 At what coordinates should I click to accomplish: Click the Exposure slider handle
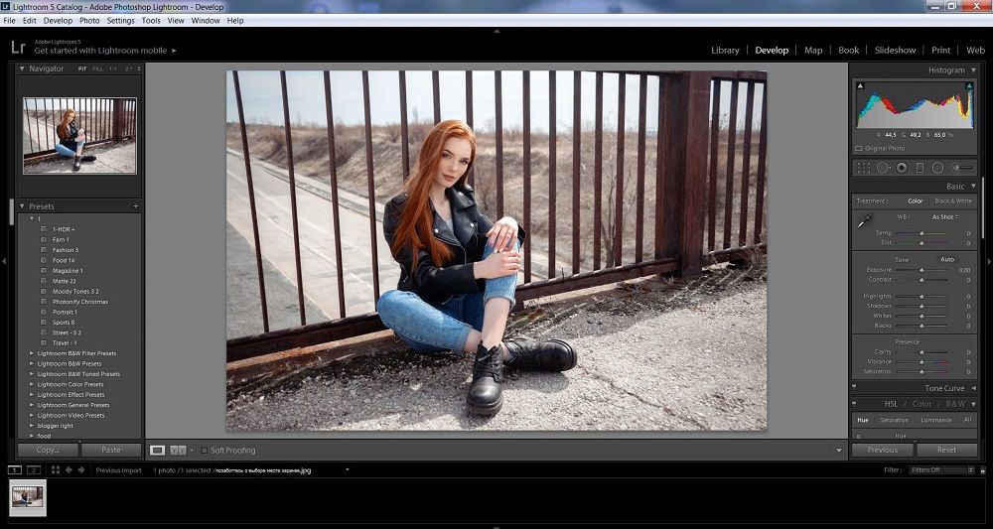point(922,270)
